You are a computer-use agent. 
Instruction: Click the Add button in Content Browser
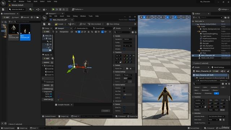[x=6, y=17]
